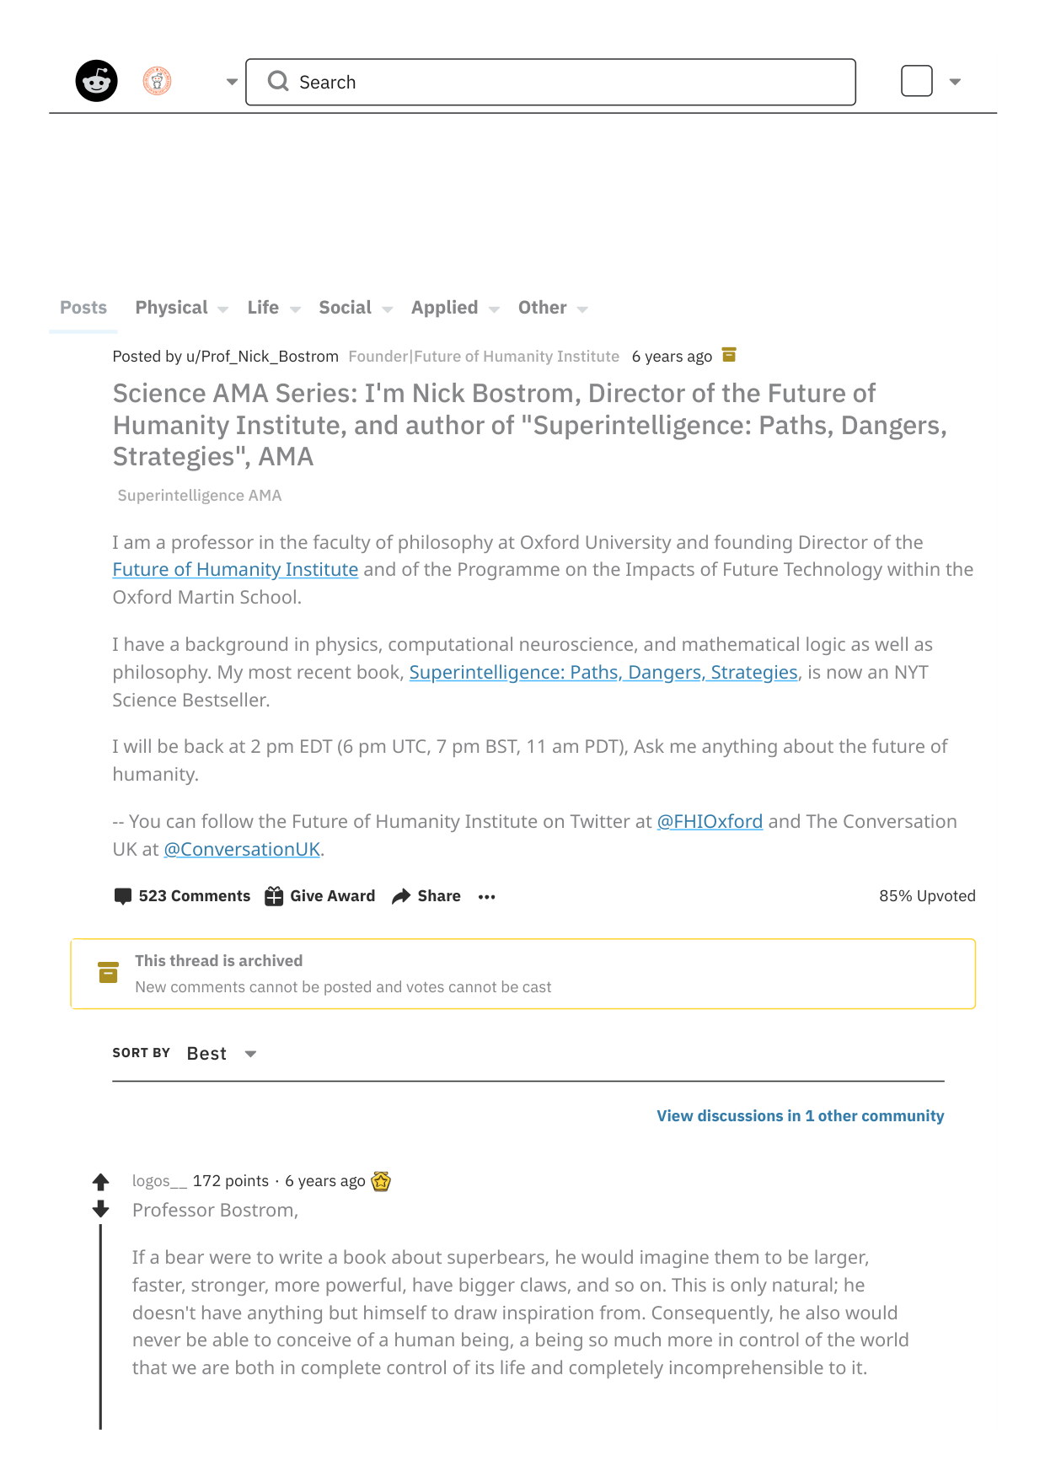Open the Social category menu
The width and height of the screenshot is (1045, 1477).
[x=355, y=308]
